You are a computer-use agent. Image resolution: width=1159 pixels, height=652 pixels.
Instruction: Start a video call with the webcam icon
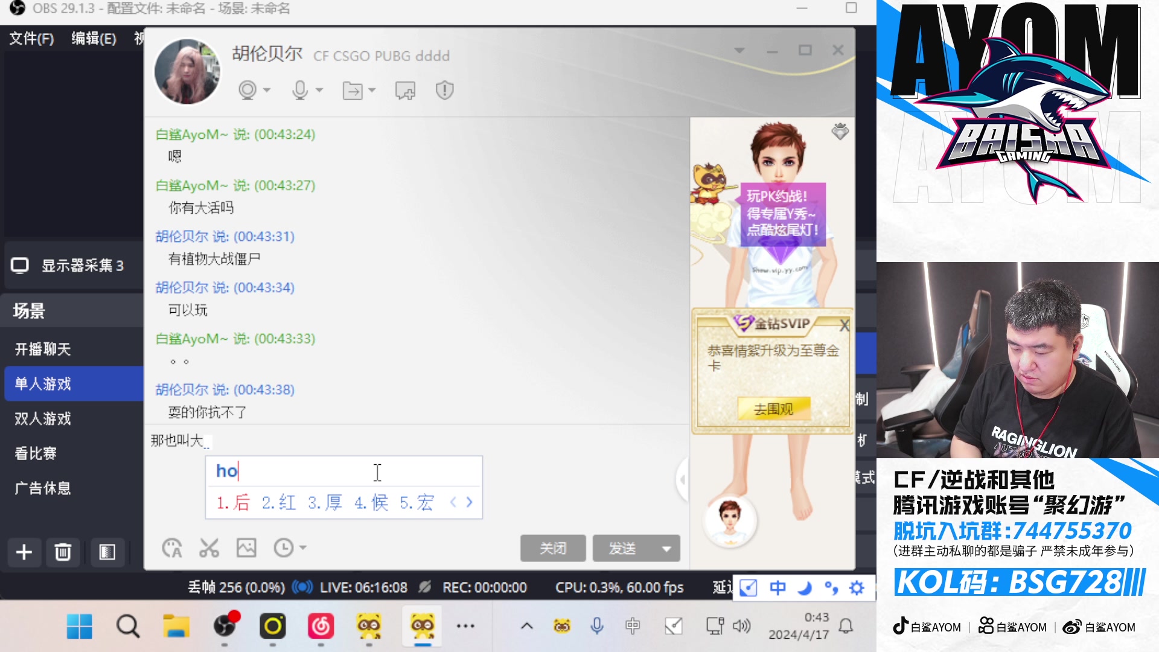(x=247, y=91)
